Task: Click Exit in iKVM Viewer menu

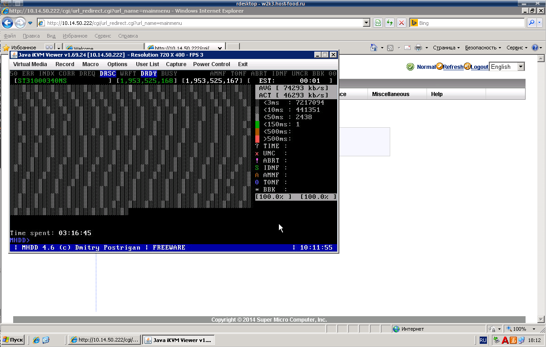Action: click(x=243, y=64)
